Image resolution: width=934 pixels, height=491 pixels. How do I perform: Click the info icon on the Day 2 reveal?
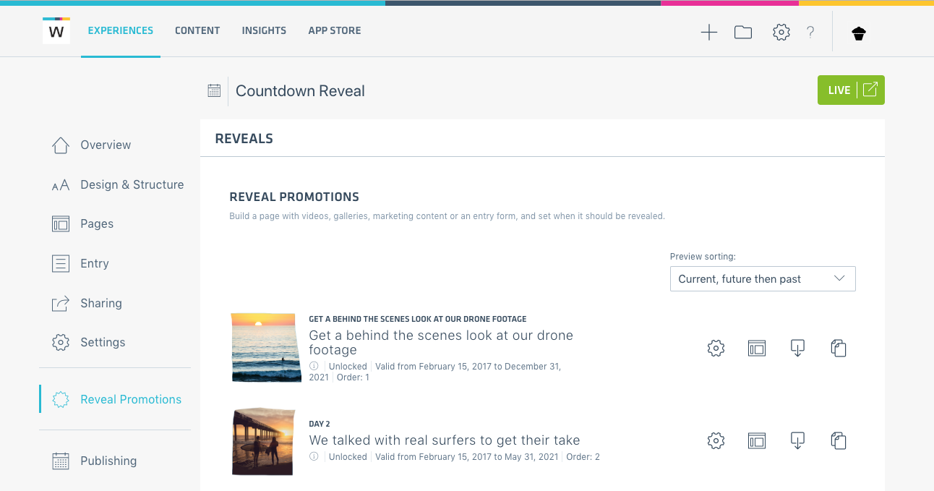[314, 456]
